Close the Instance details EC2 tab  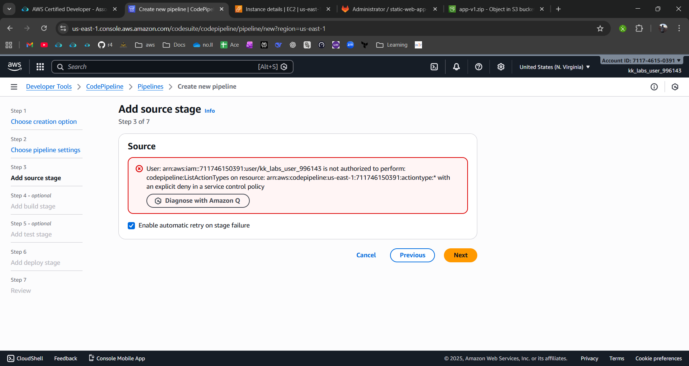point(328,9)
